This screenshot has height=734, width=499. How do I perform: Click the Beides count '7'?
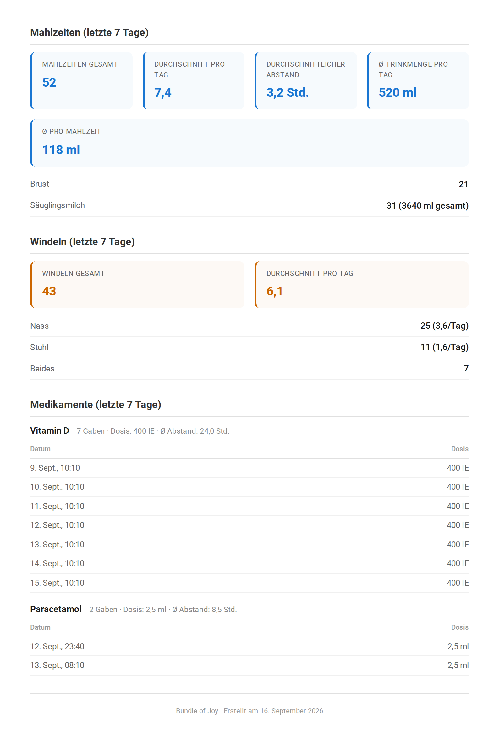coord(466,369)
